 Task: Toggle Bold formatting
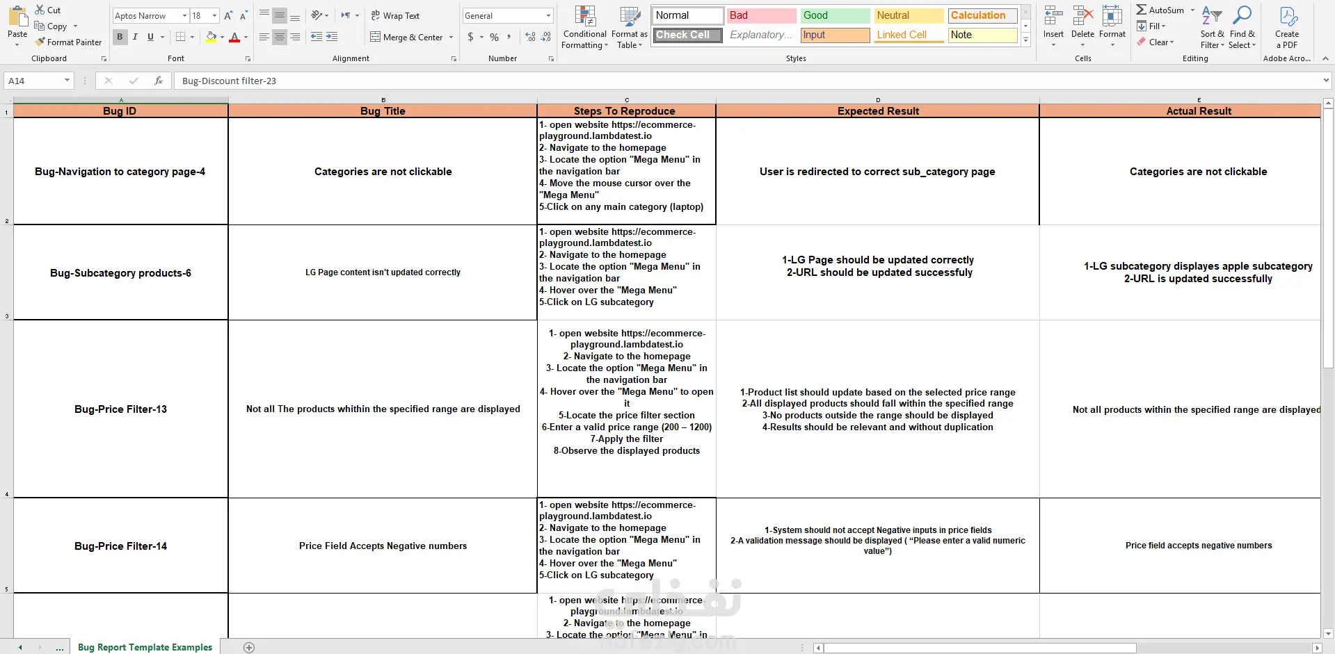pyautogui.click(x=120, y=37)
